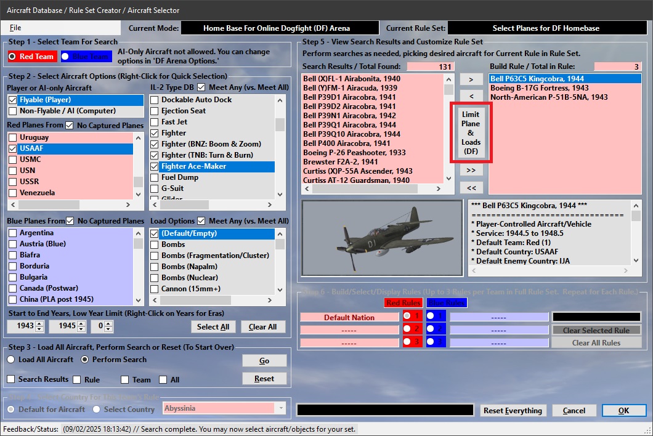Toggle Flyable (Player) checkbox
653x436 pixels.
tap(13, 100)
